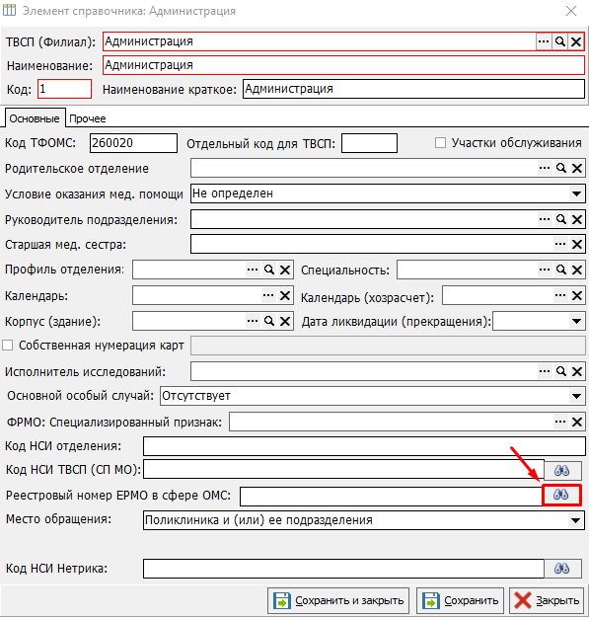Image resolution: width=589 pixels, height=619 pixels.
Task: Click into the Код field
Action: tap(65, 89)
